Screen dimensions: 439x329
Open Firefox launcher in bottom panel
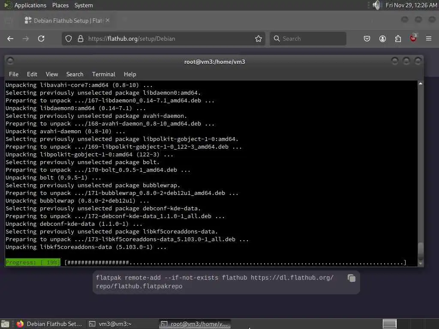tap(20, 324)
